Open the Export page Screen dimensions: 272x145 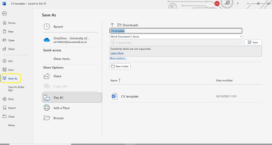click(9, 108)
